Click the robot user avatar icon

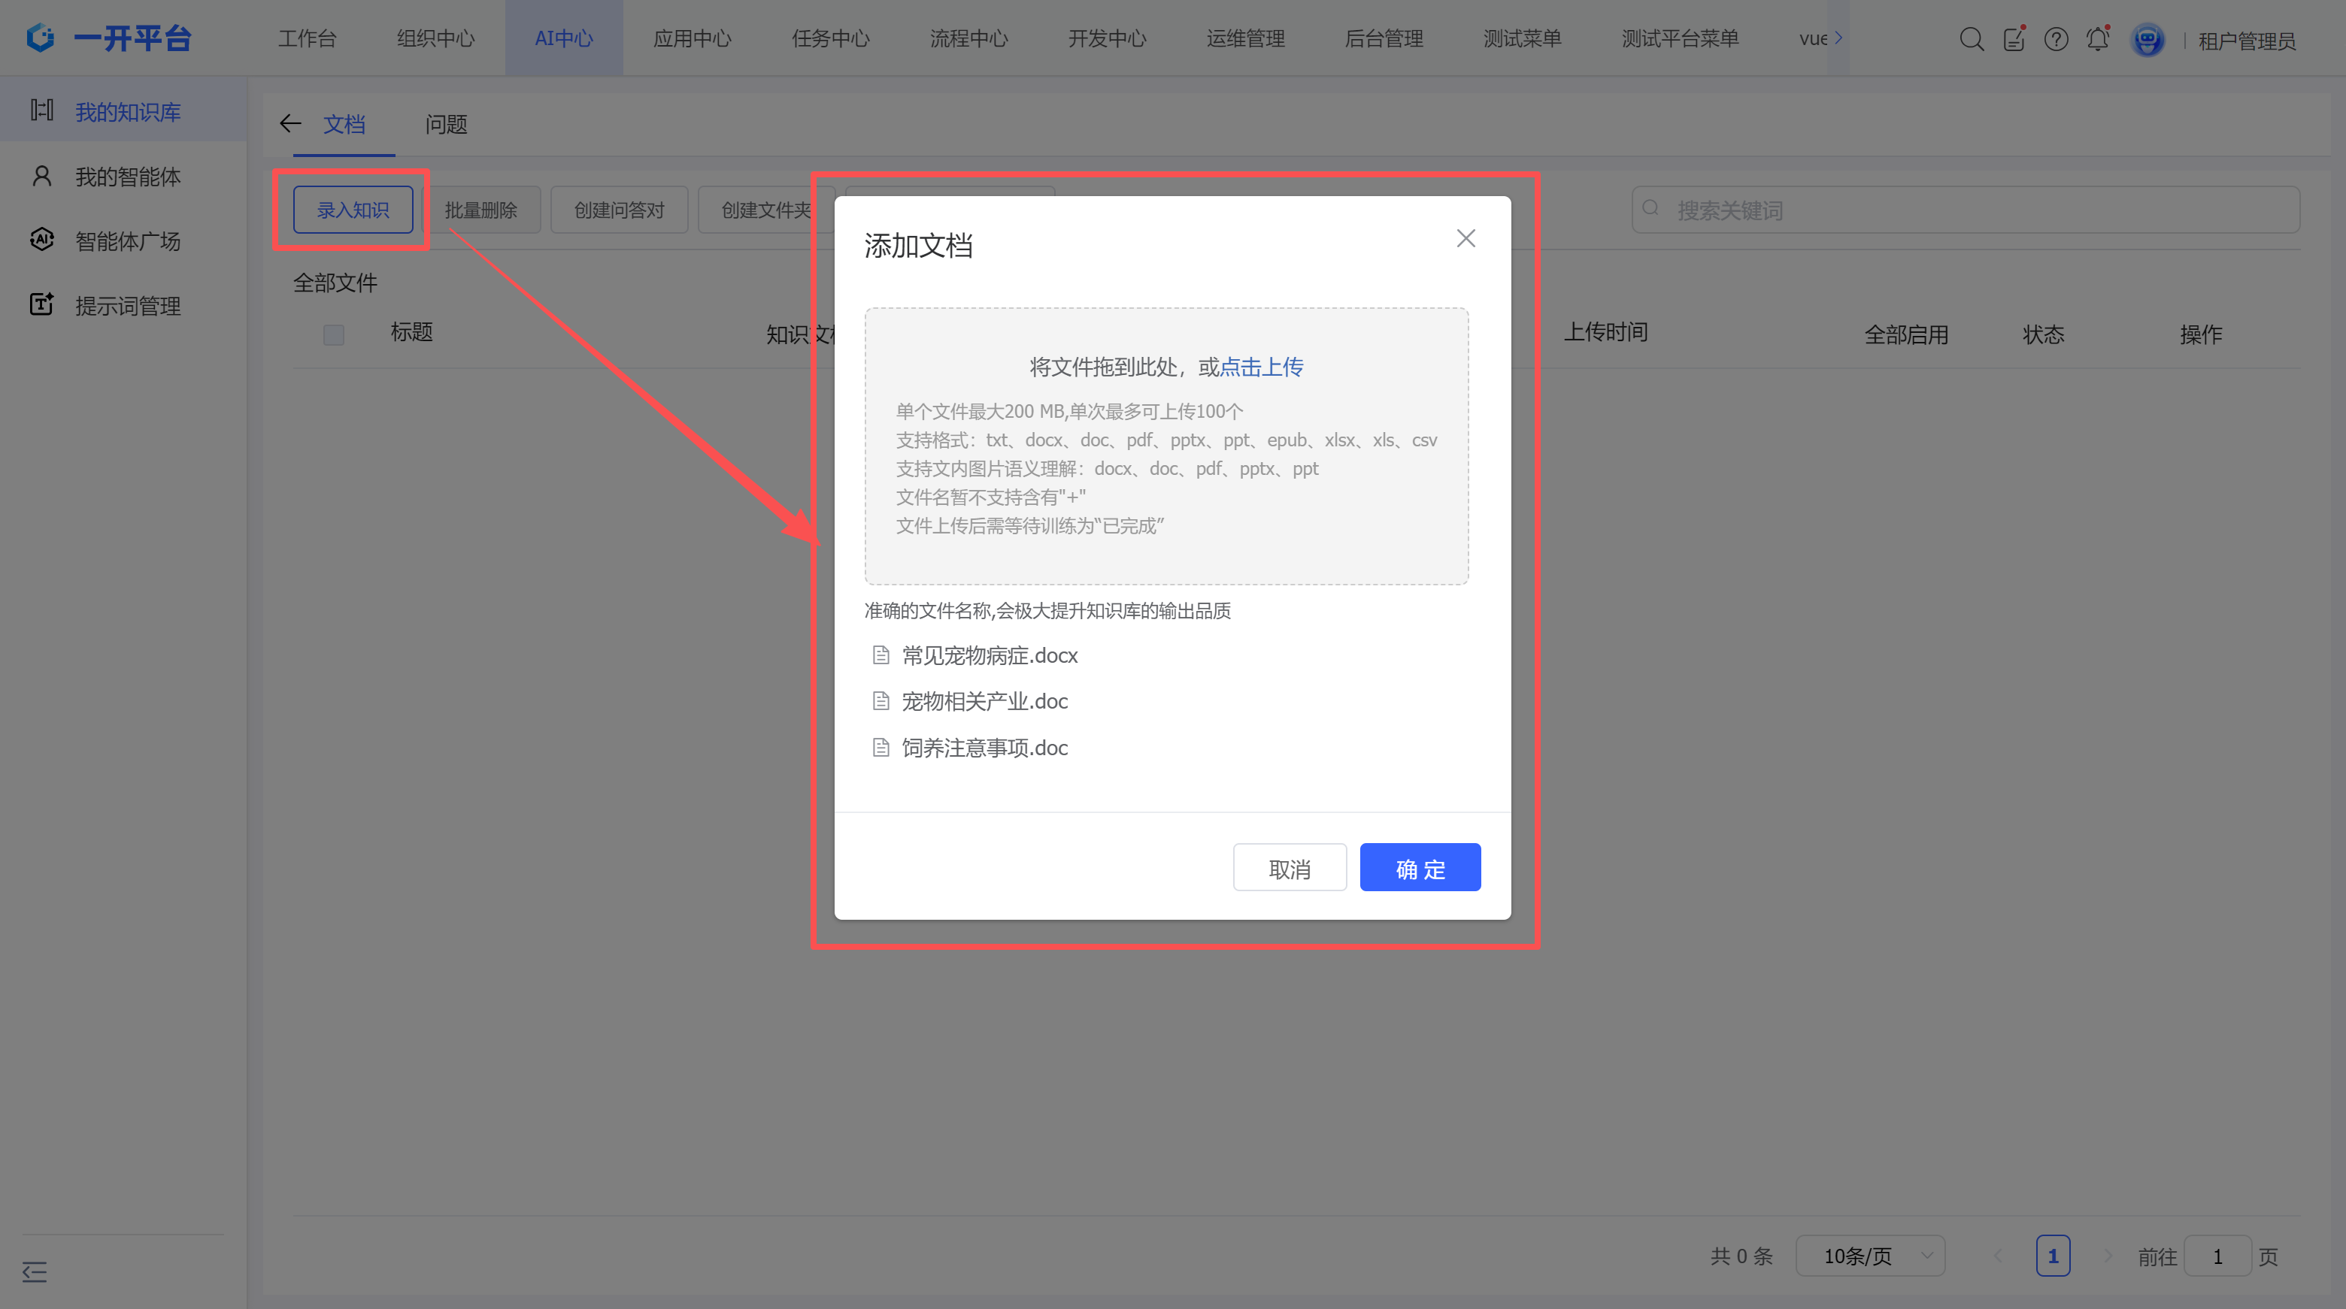(x=2147, y=40)
